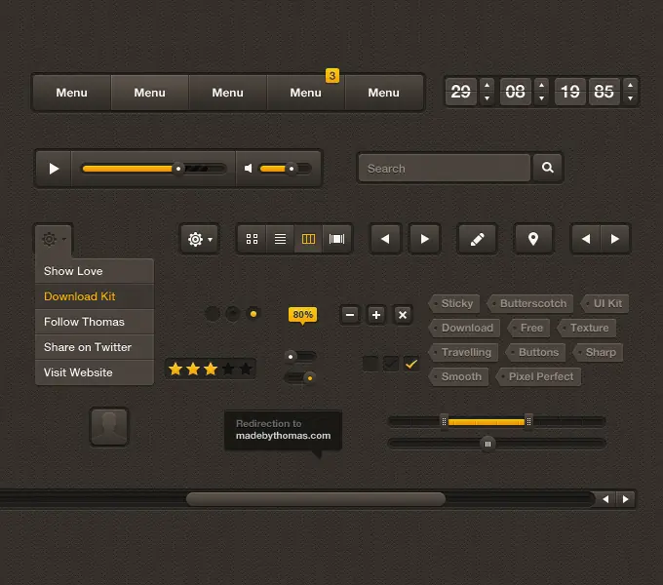Click the pencil edit button
The image size is (663, 585).
[478, 239]
